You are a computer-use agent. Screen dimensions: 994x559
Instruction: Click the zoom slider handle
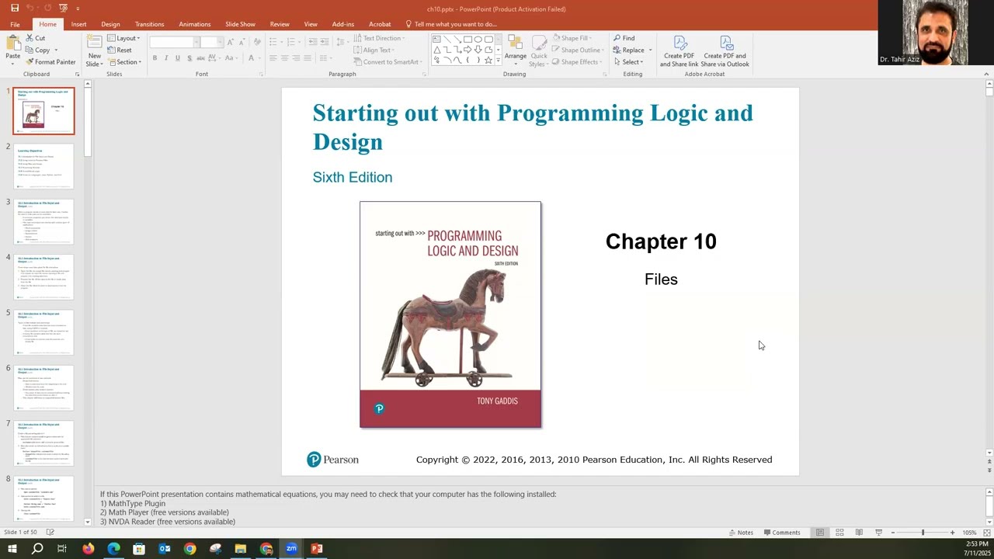pyautogui.click(x=923, y=533)
